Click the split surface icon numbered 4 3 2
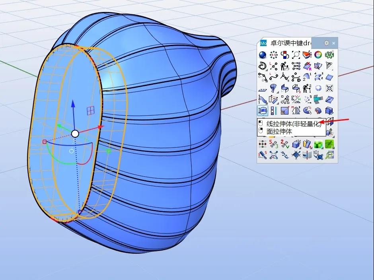 (x=318, y=77)
